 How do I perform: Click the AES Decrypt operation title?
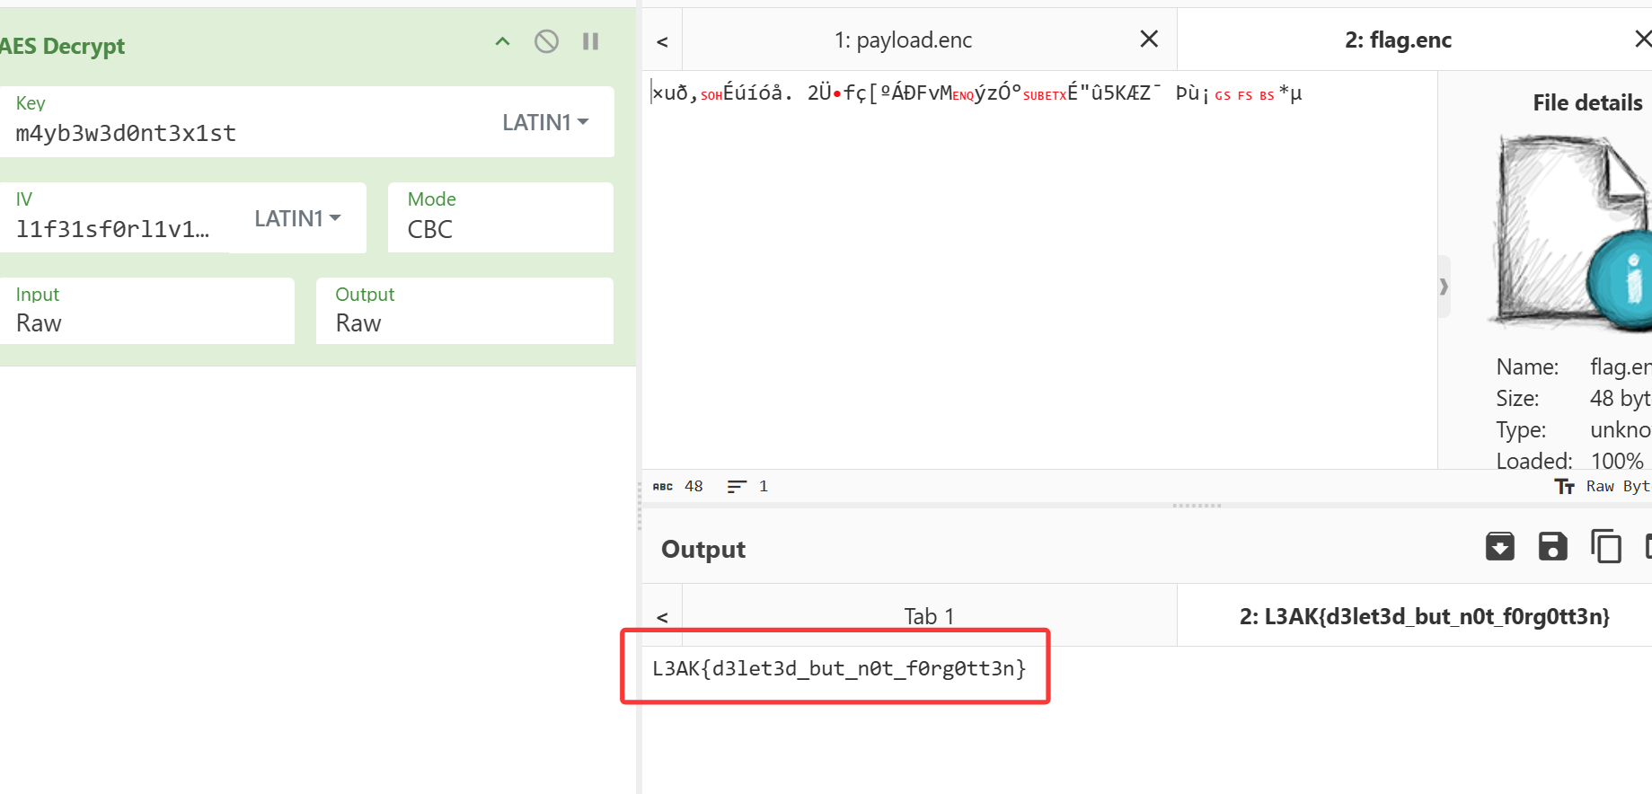tap(62, 46)
